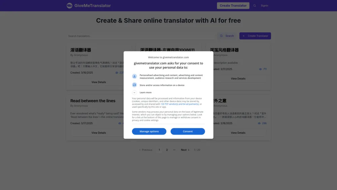The height and width of the screenshot is (190, 337).
Task: Click the 1 / 29 page count text
Action: pyautogui.click(x=197, y=150)
